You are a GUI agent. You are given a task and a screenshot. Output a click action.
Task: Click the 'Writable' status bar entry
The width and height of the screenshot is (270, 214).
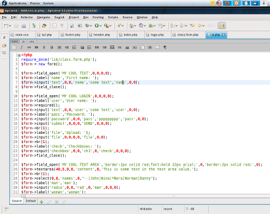146,209
